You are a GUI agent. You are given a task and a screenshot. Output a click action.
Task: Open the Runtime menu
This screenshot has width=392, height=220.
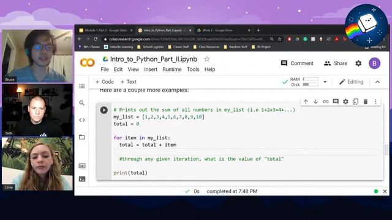(x=172, y=69)
